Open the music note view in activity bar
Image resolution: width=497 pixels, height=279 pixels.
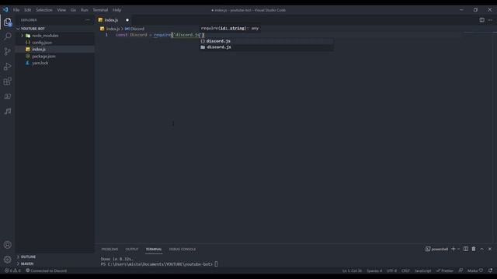click(x=8, y=111)
